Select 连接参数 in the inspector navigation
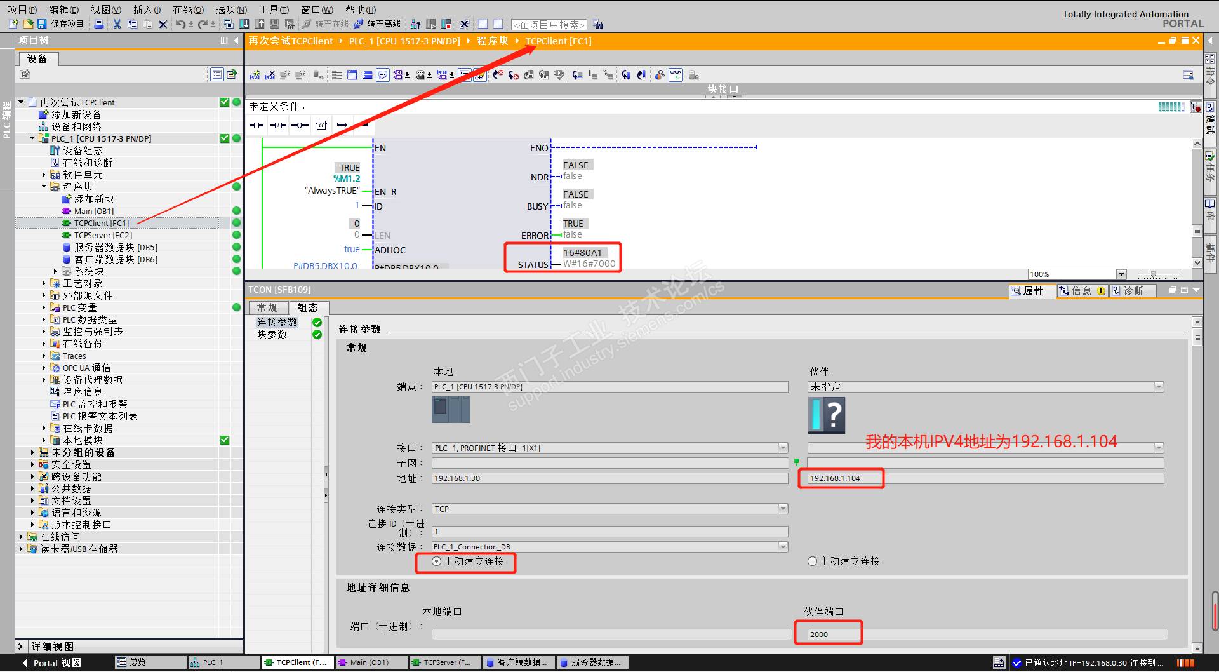 point(277,323)
